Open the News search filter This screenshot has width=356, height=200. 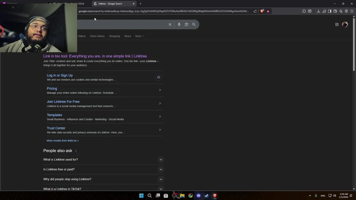[x=128, y=36]
